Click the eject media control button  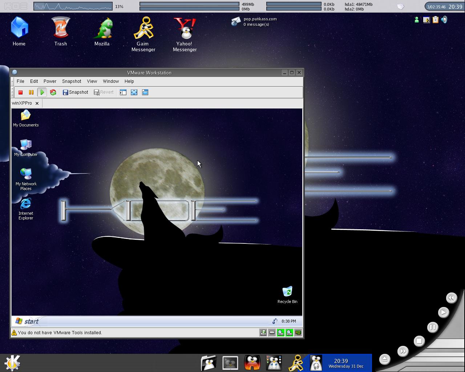click(385, 359)
